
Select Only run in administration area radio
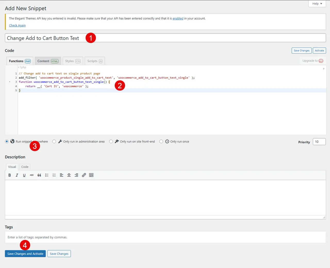click(x=54, y=141)
